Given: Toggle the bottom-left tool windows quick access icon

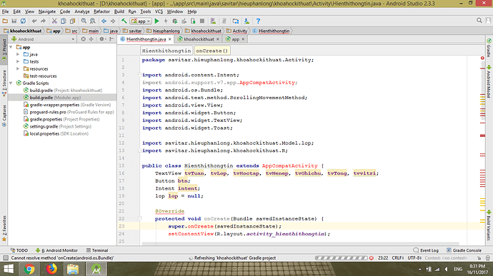Looking at the screenshot, I should point(5,257).
